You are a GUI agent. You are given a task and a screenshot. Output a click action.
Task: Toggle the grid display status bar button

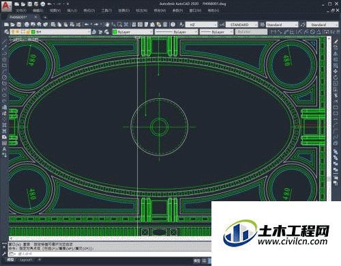click(x=204, y=261)
